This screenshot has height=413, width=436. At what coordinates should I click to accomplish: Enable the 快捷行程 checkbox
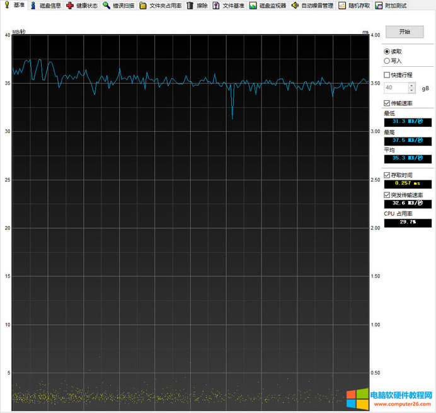[387, 75]
